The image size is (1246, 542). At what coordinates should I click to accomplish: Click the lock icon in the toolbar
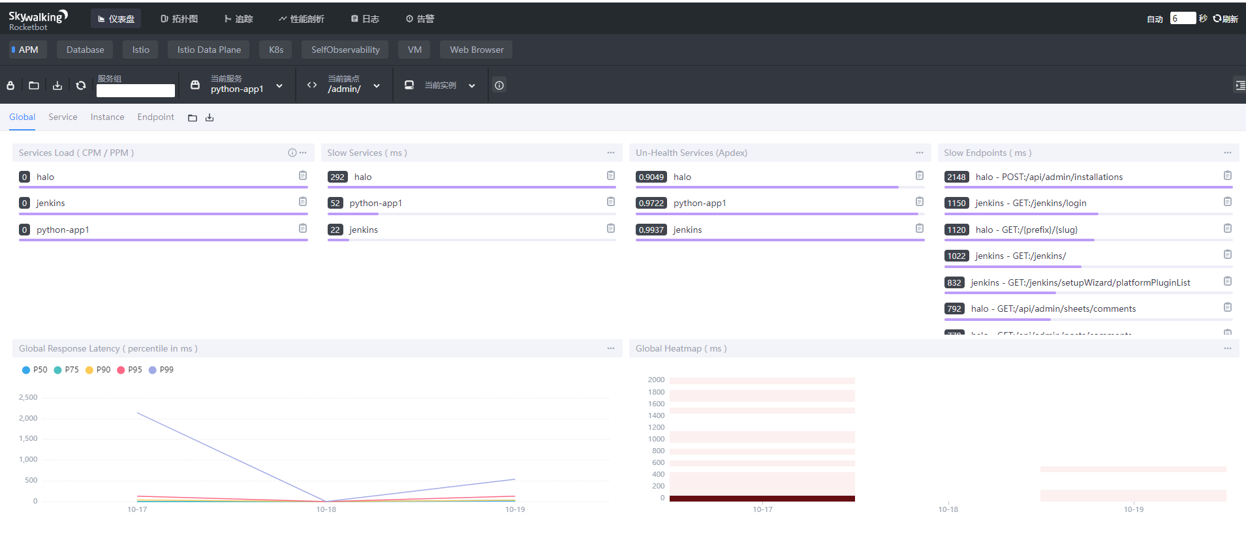[10, 85]
